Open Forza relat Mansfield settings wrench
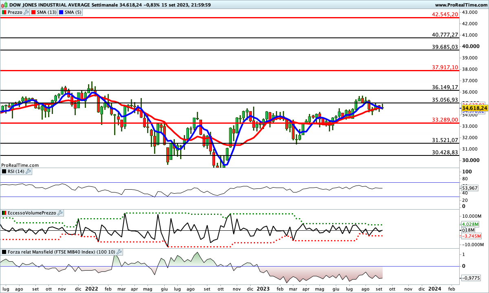 point(119,252)
